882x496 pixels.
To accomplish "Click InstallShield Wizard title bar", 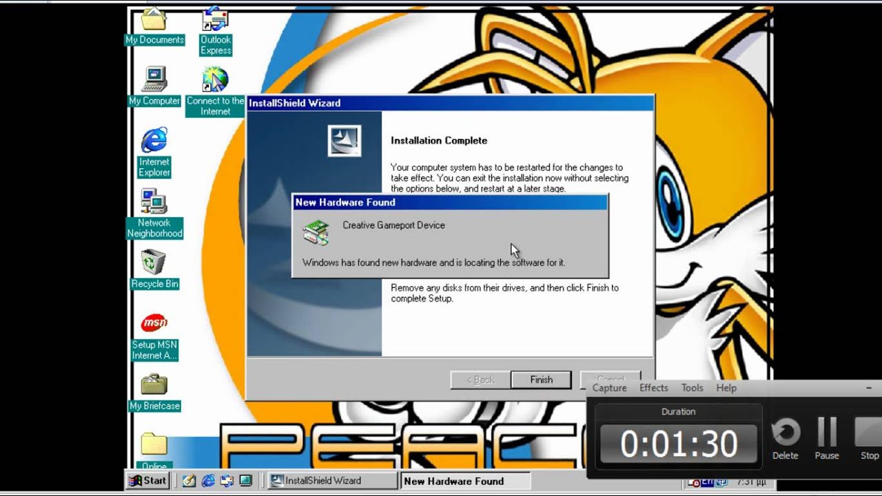I will click(x=449, y=103).
